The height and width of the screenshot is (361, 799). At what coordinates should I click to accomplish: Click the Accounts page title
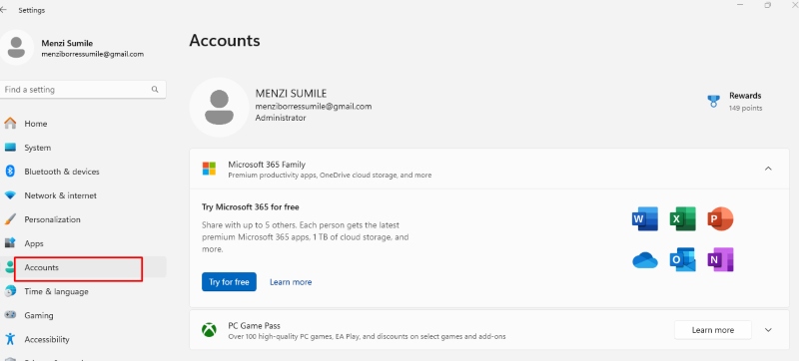click(x=225, y=40)
